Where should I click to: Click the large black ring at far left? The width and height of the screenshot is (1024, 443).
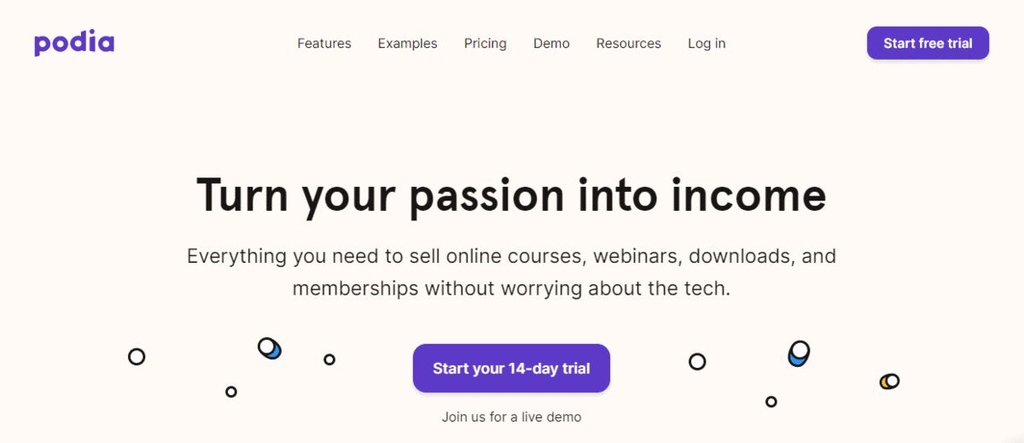tap(137, 357)
